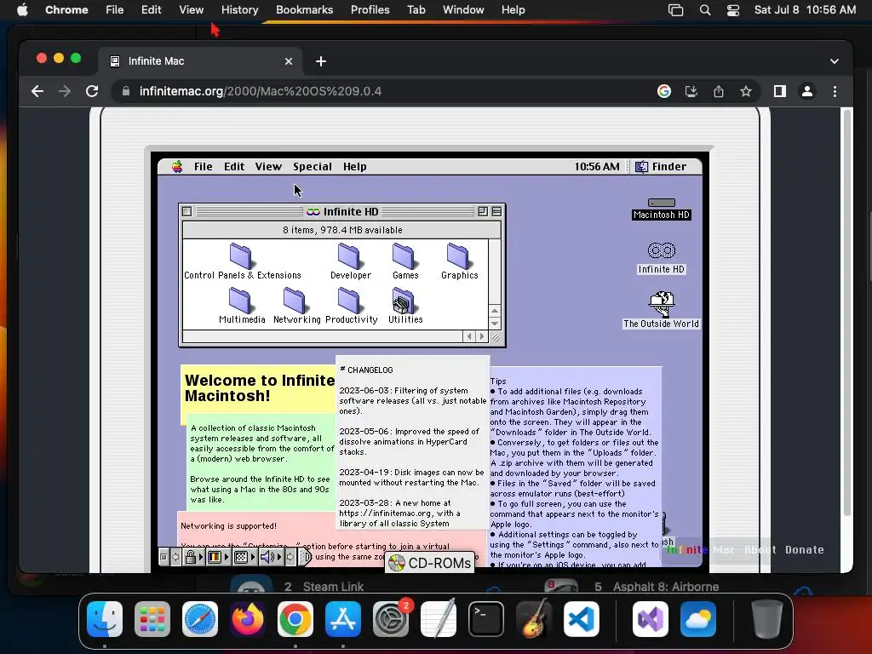Open the classic Mac rainbow Apple menu

click(177, 166)
